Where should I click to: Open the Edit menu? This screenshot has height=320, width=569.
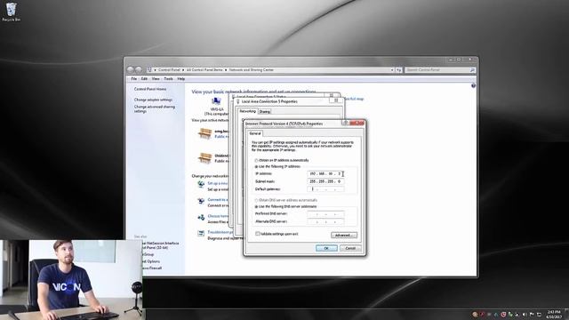[144, 79]
